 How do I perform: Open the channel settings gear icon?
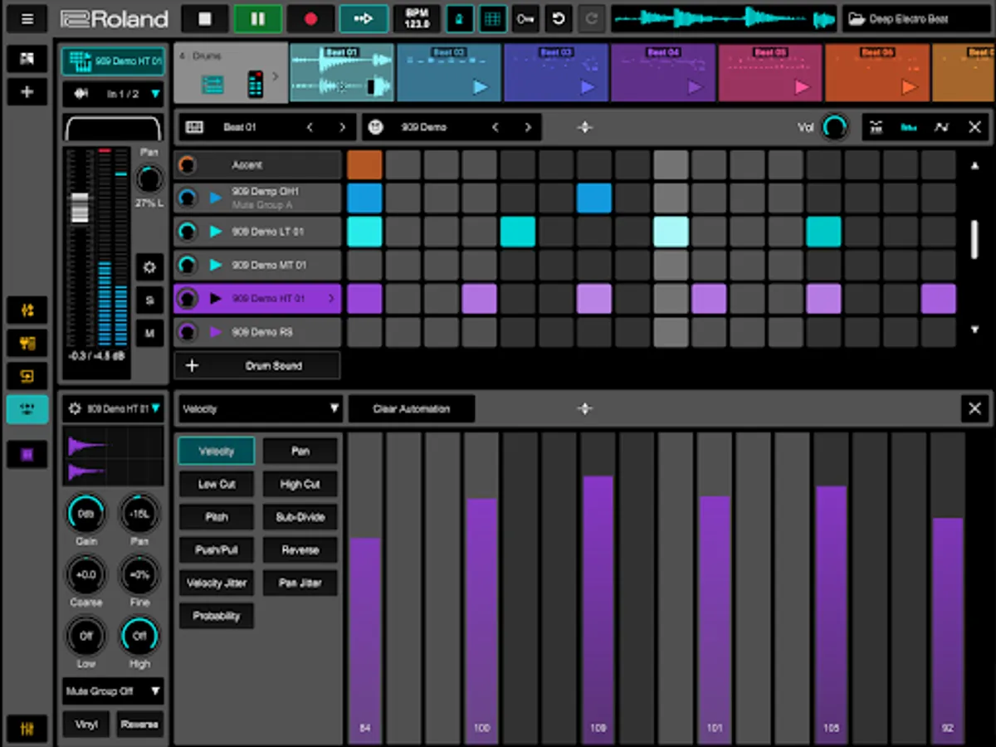click(149, 267)
